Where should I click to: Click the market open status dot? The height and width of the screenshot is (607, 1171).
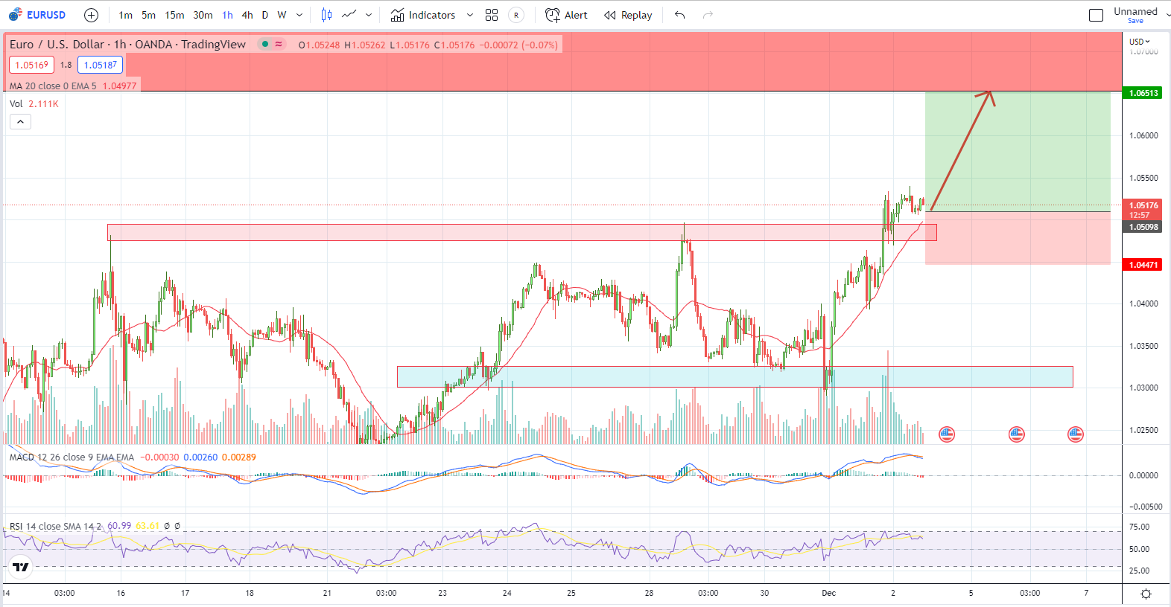coord(264,44)
